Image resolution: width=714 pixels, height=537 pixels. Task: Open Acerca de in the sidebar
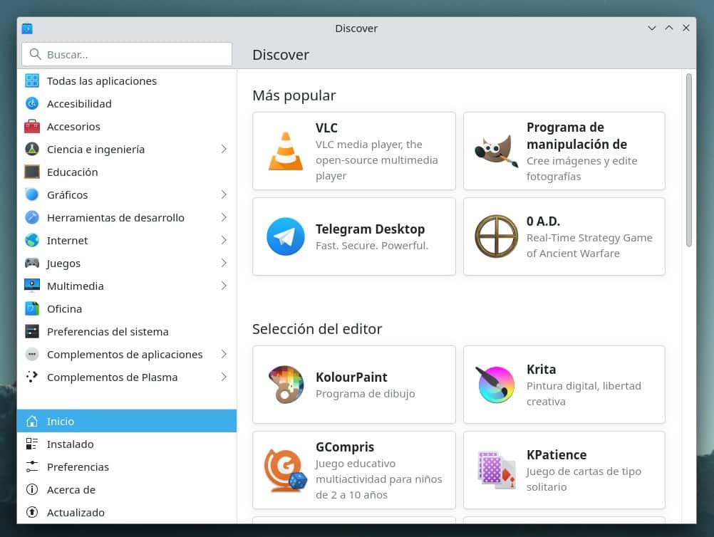tap(71, 489)
